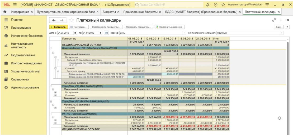Open the notifications bell icon

(x=207, y=5)
